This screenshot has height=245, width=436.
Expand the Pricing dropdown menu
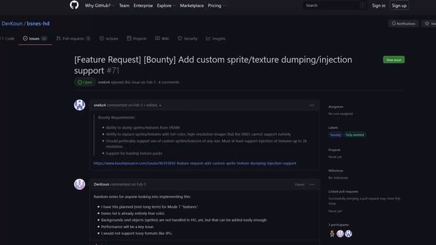point(217,5)
